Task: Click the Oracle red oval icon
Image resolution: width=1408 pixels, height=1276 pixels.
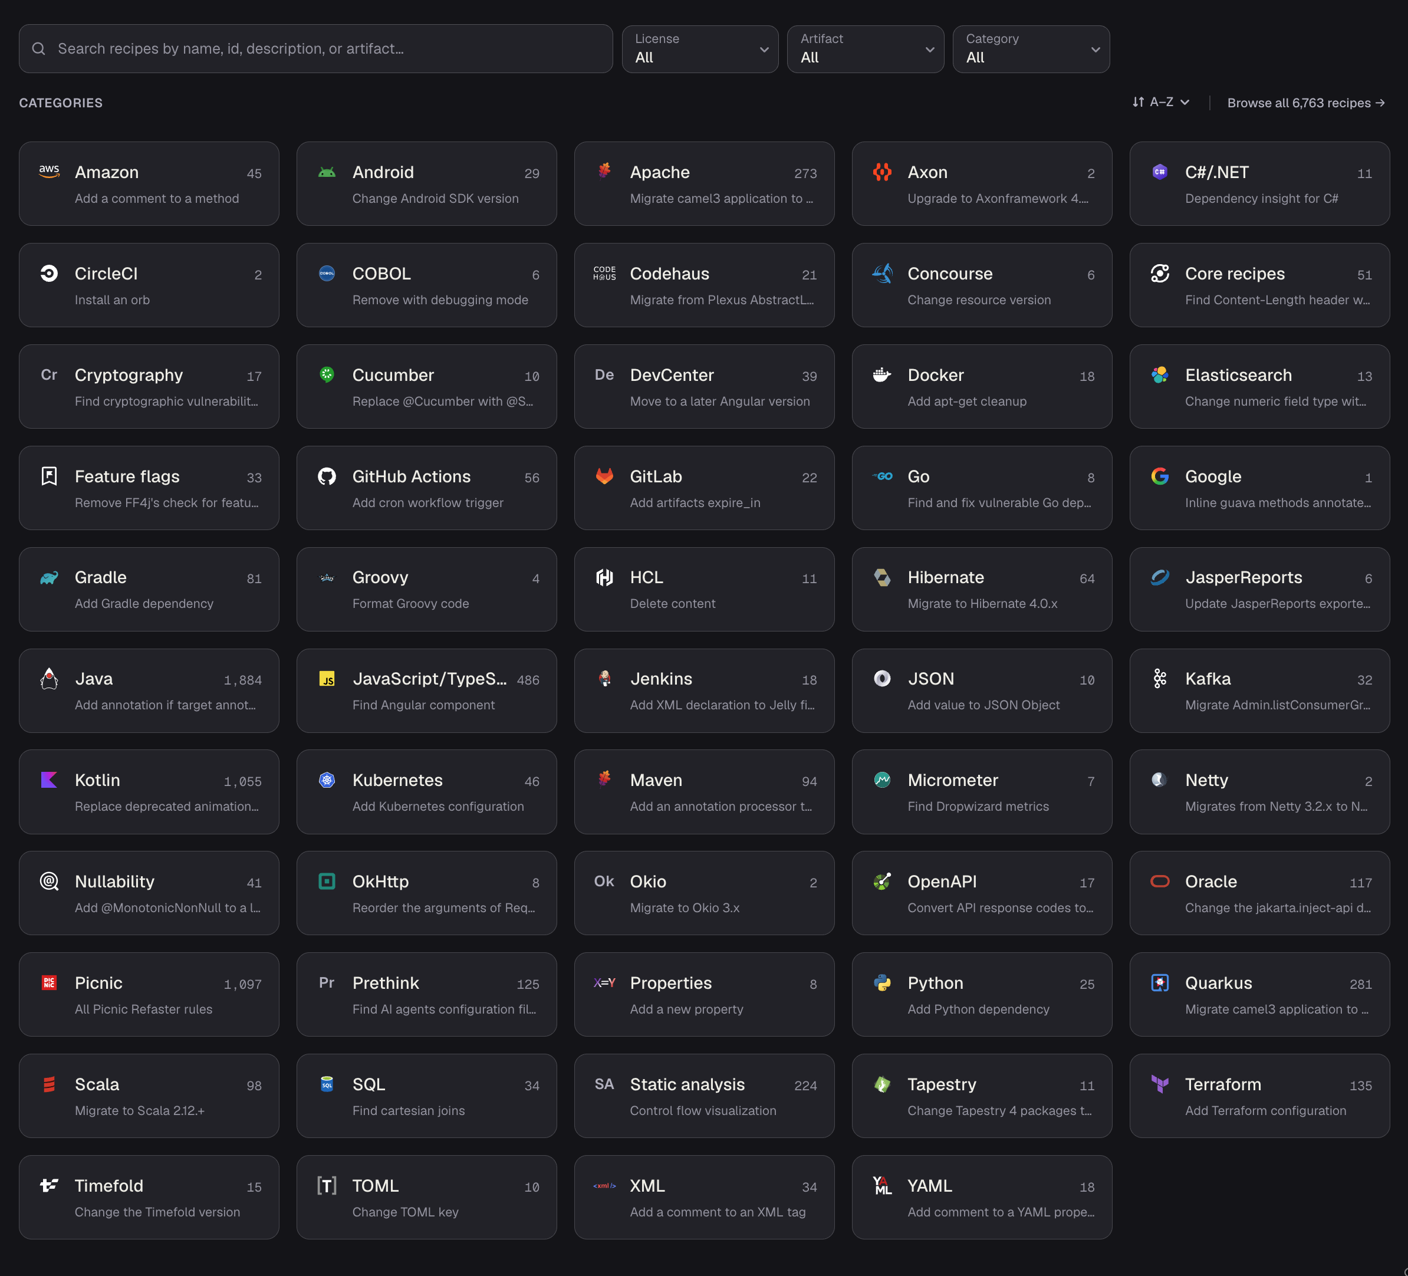Action: coord(1159,882)
